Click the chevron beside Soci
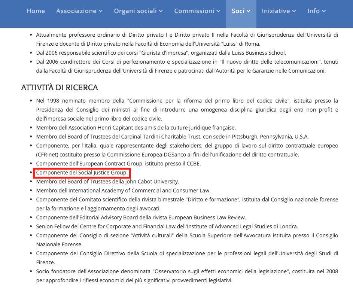 249,12
